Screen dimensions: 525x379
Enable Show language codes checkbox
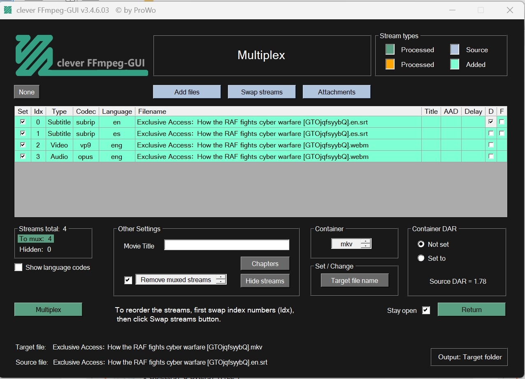[19, 267]
